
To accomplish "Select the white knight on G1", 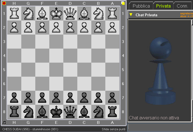I will 28,13.
